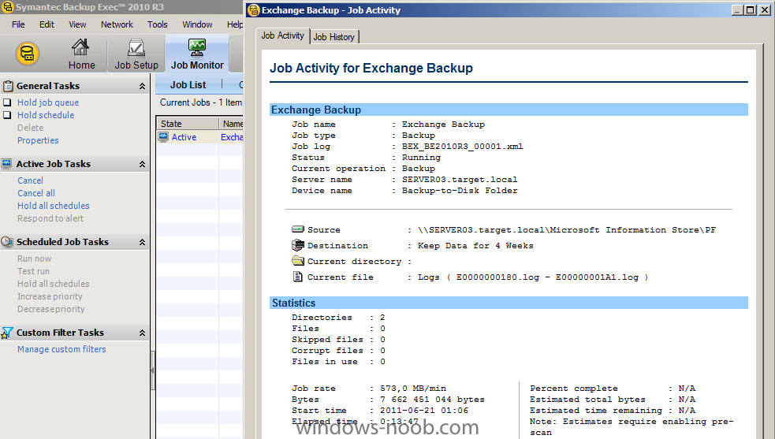Select the Active job row state cell

(x=188, y=137)
